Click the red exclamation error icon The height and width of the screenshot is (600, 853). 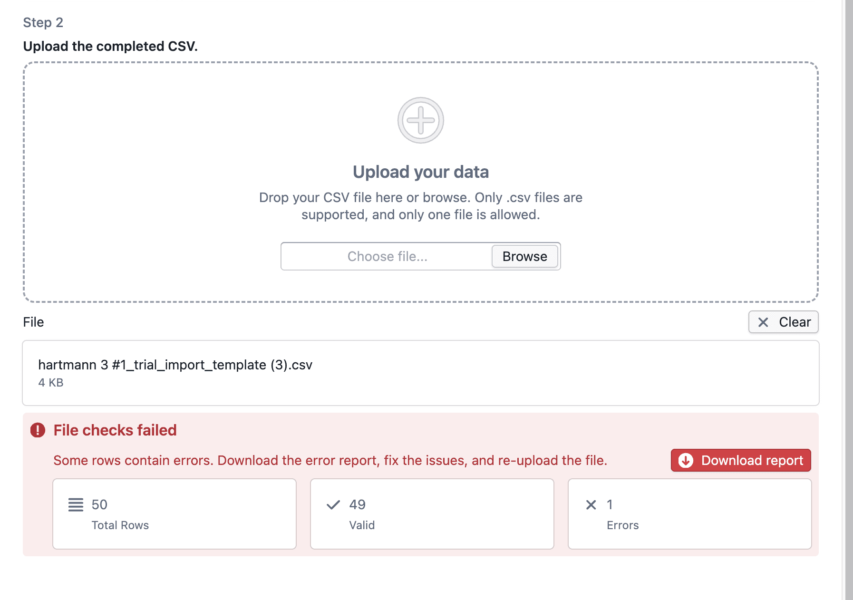[x=38, y=430]
